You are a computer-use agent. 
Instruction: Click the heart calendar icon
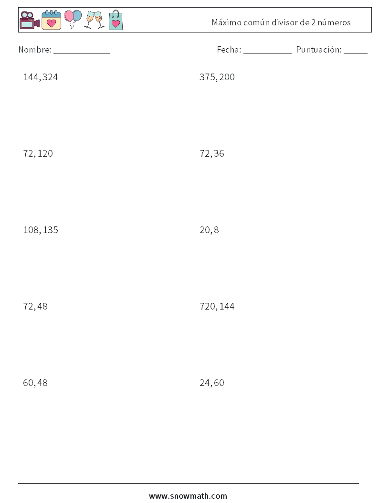click(x=51, y=20)
